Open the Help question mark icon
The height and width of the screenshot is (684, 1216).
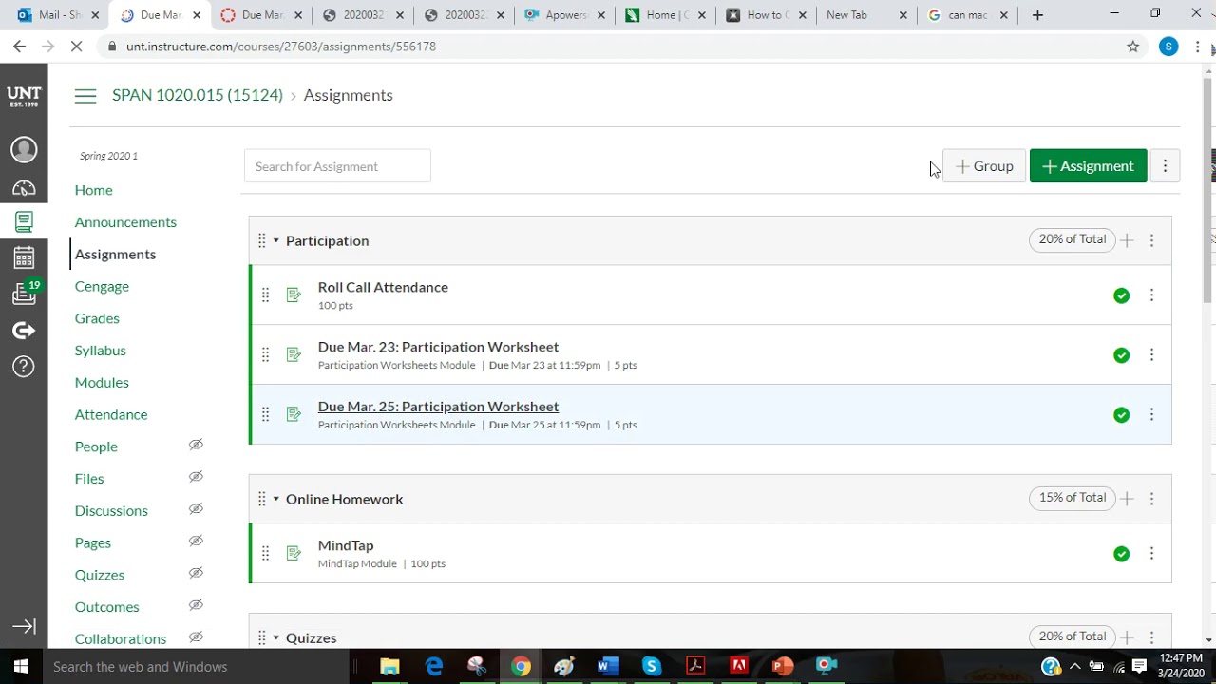[x=24, y=367]
